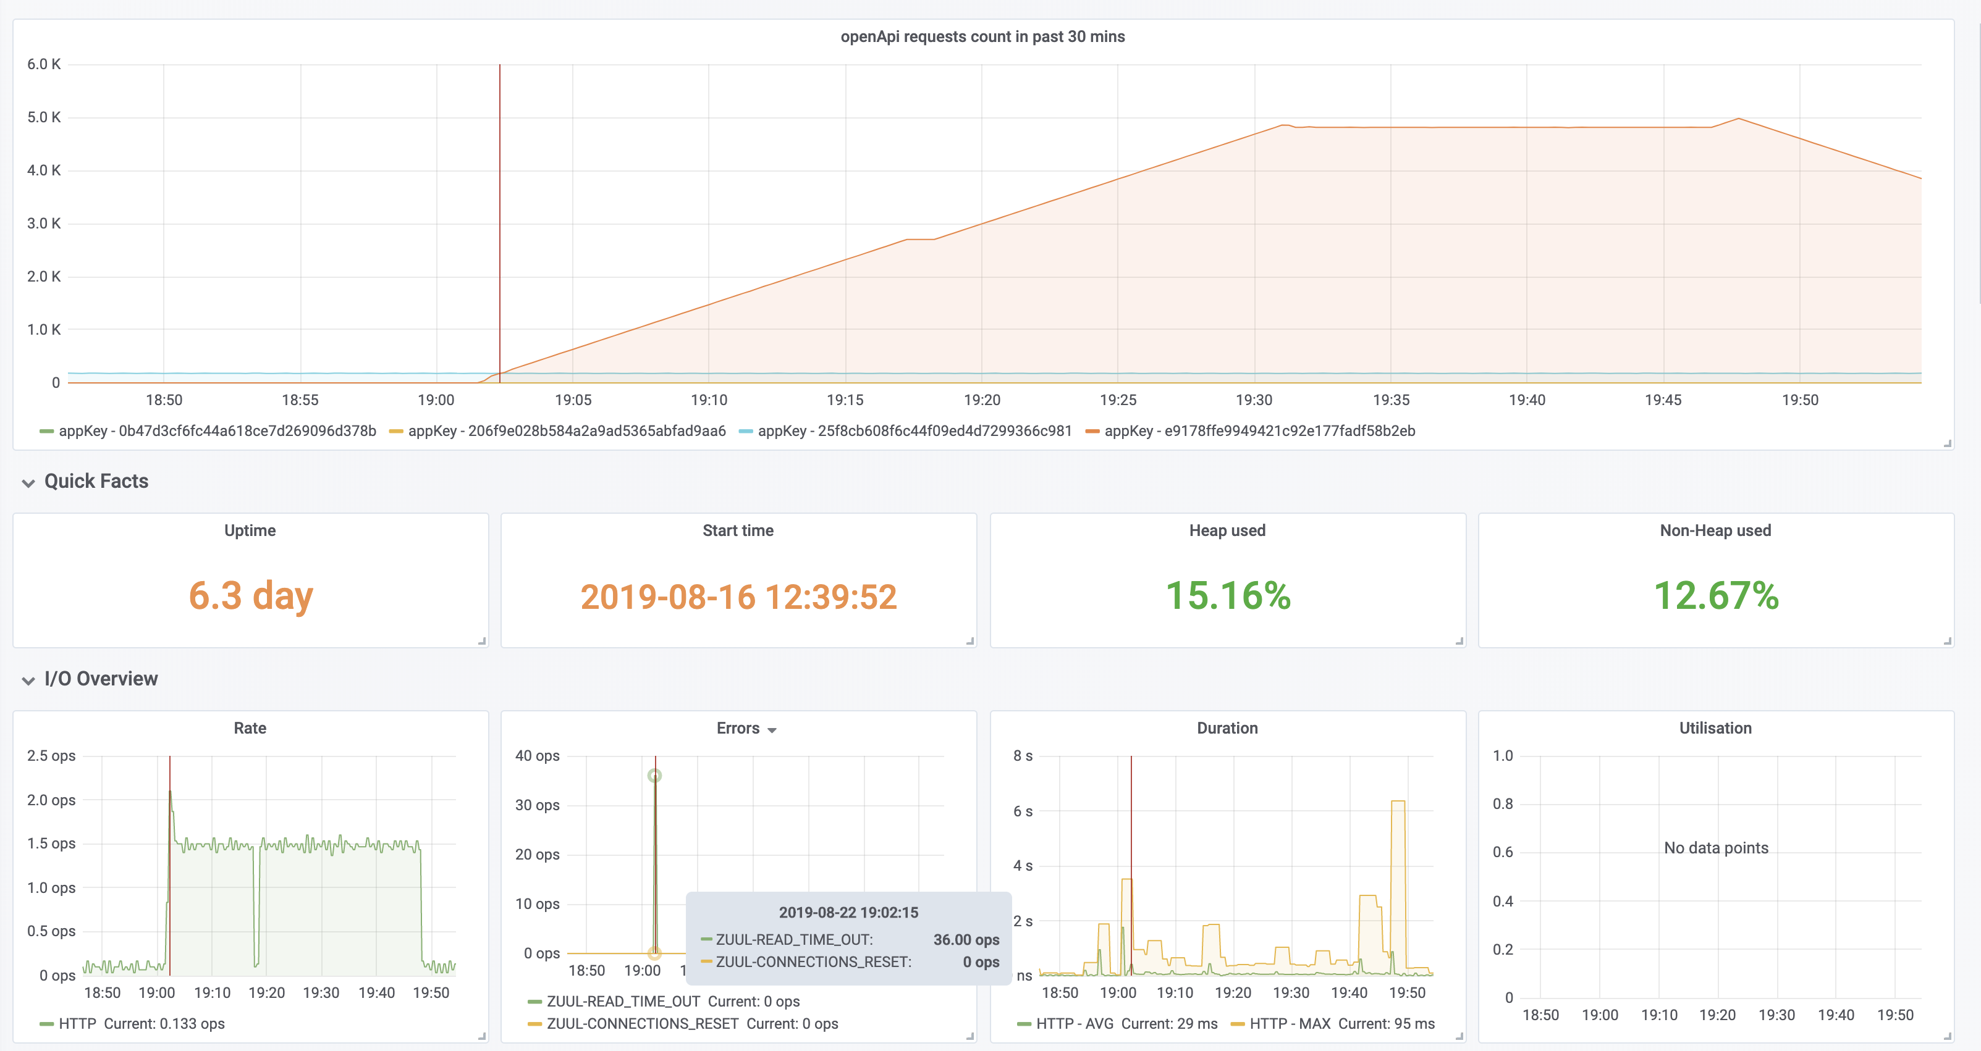Image resolution: width=1981 pixels, height=1051 pixels.
Task: Open the Errors panel dropdown caret
Action: pyautogui.click(x=773, y=728)
